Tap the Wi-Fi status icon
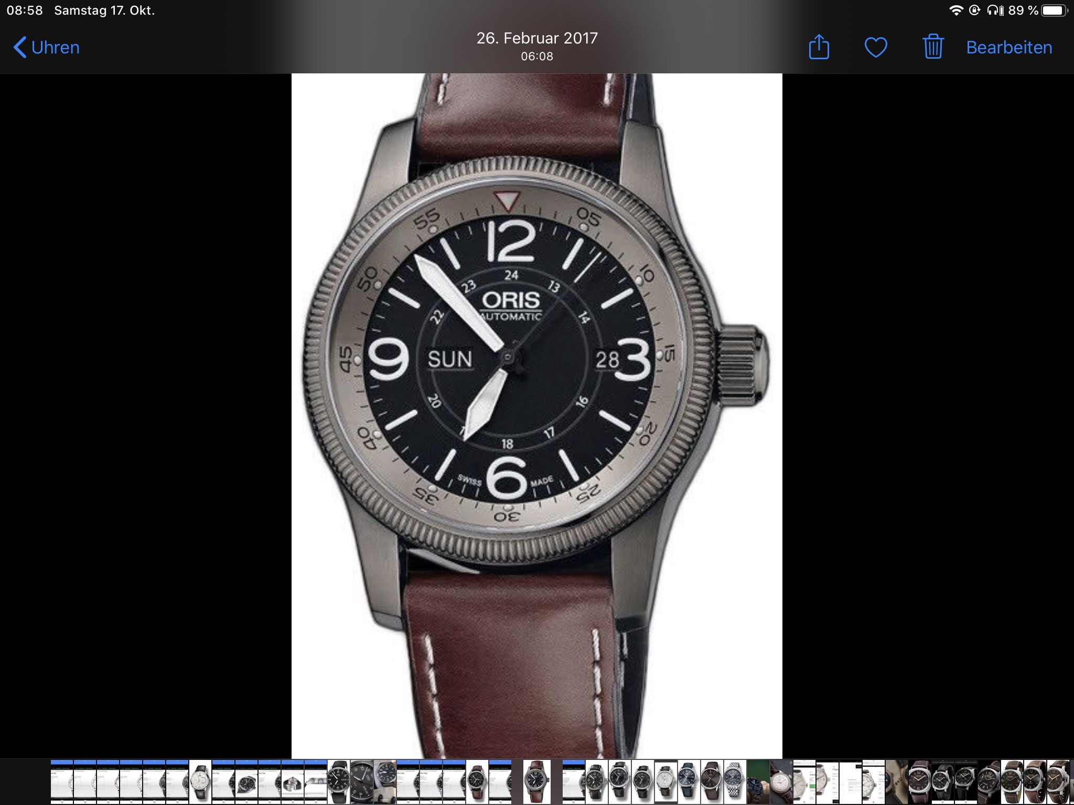This screenshot has height=805, width=1074. 956,10
